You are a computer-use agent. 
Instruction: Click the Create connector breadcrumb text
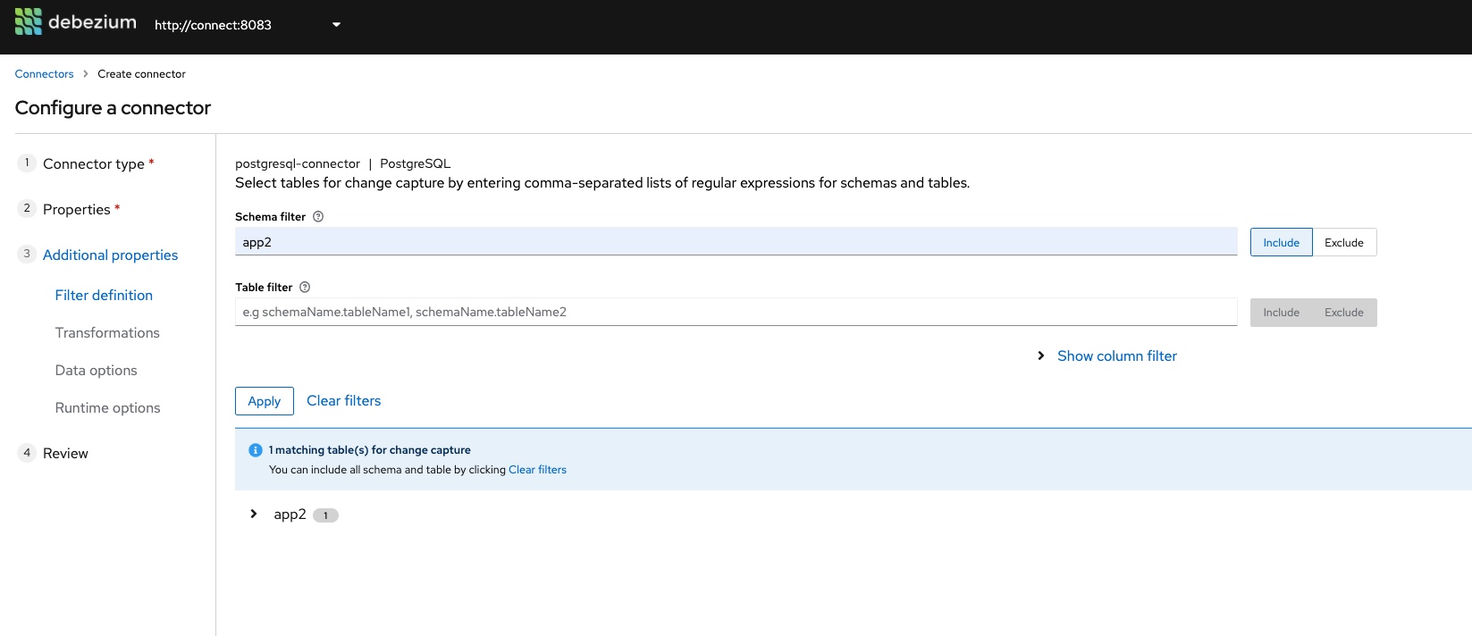pyautogui.click(x=141, y=74)
